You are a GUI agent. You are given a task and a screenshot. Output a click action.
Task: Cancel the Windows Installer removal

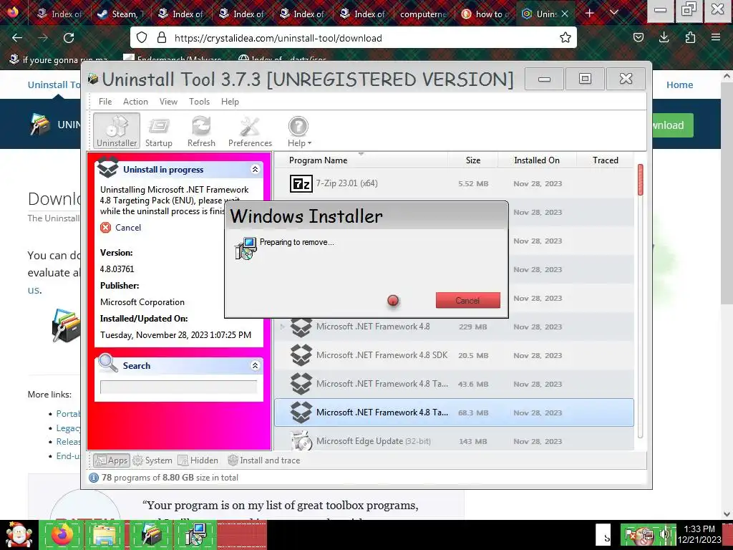(x=467, y=300)
